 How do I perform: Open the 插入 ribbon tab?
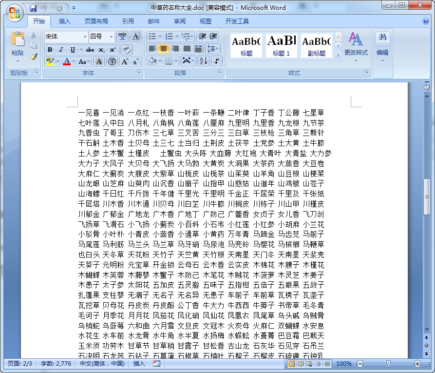pos(65,21)
